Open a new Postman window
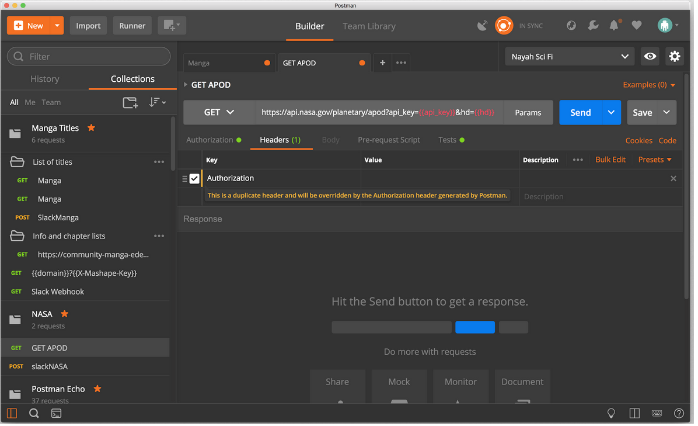 pyautogui.click(x=172, y=25)
